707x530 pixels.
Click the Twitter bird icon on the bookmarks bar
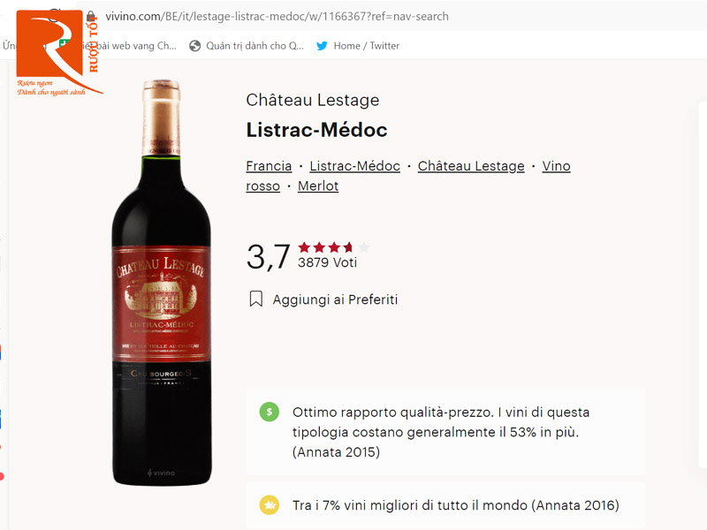(323, 44)
